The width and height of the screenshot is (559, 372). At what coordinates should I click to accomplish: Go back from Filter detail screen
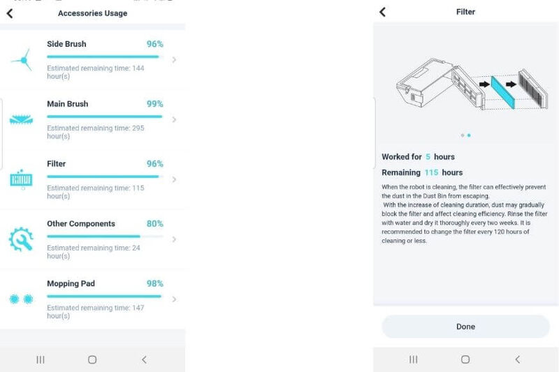click(382, 12)
